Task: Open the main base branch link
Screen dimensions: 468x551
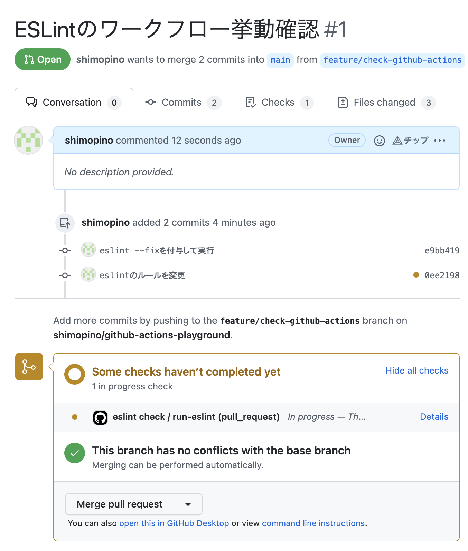Action: pos(280,60)
